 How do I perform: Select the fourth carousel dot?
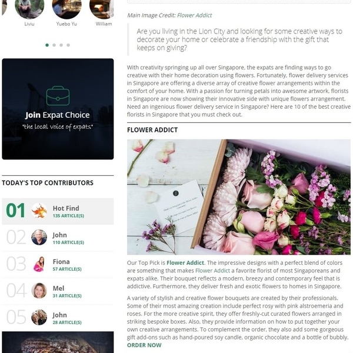point(68,45)
